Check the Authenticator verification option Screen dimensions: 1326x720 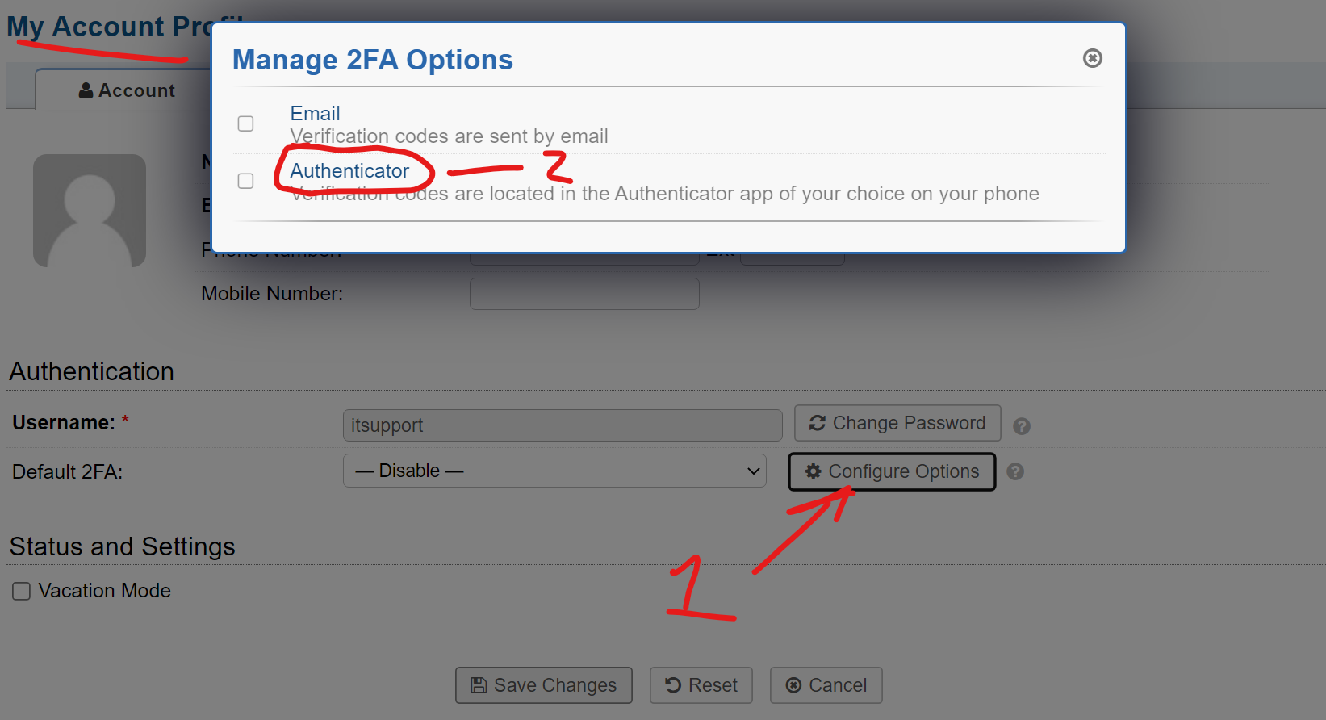click(245, 181)
